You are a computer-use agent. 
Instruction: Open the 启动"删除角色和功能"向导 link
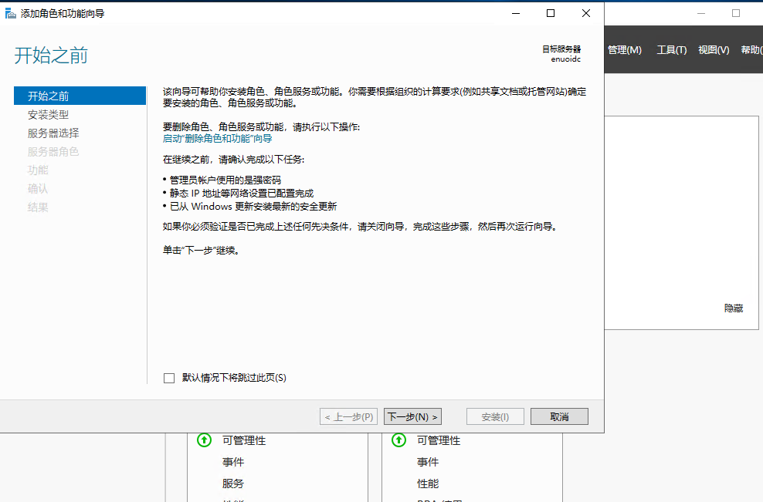[x=217, y=139]
